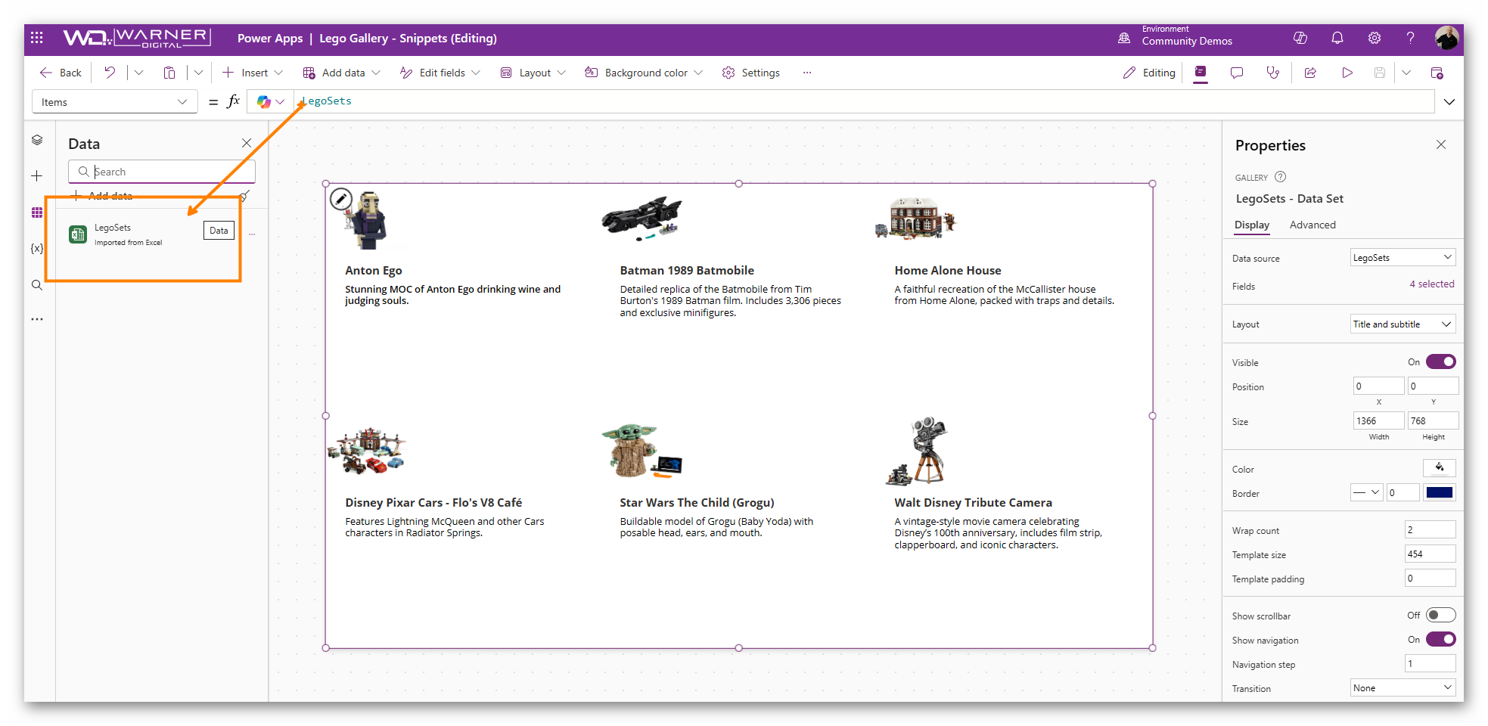Viewport: 1488px width, 726px height.
Task: Open the user profile avatar
Action: point(1446,38)
